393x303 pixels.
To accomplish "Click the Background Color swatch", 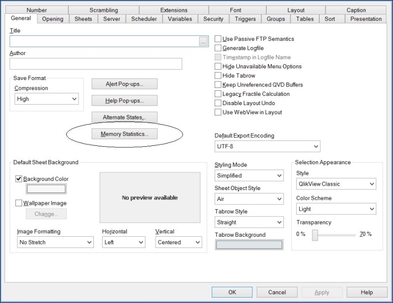I will click(46, 189).
